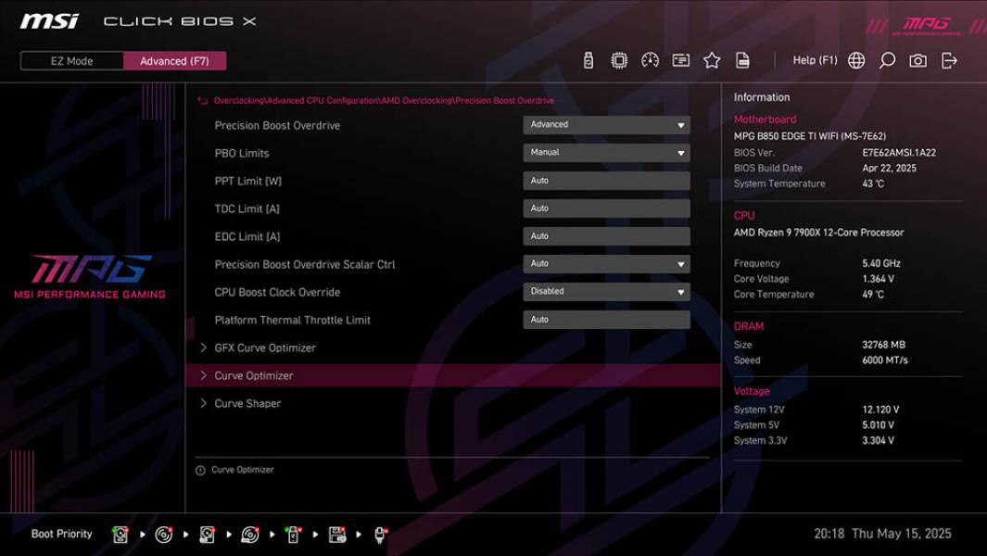Click the PPT Limit [W] value field
Image resolution: width=987 pixels, height=556 pixels.
click(606, 181)
